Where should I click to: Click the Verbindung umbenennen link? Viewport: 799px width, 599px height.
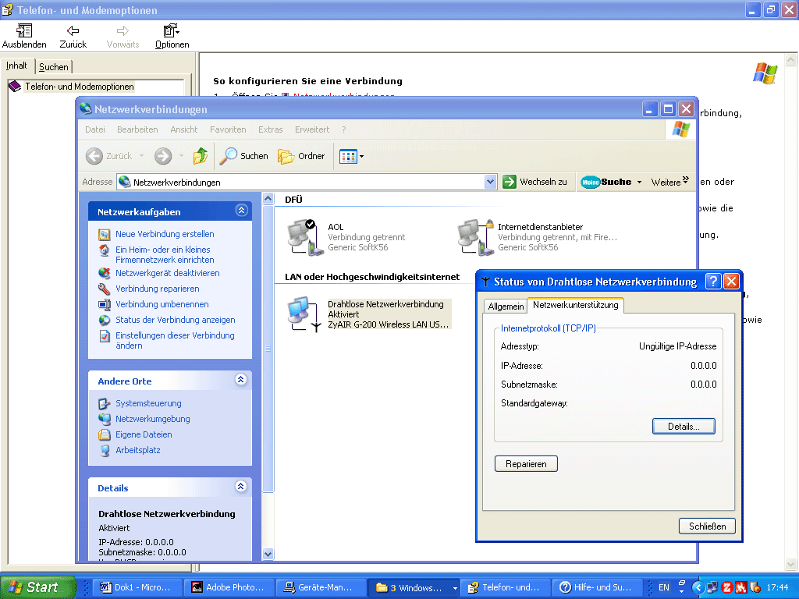pos(162,304)
